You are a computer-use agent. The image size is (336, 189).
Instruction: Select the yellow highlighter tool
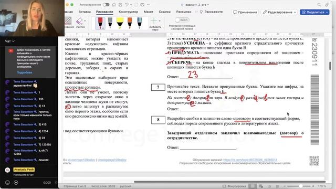120,23
